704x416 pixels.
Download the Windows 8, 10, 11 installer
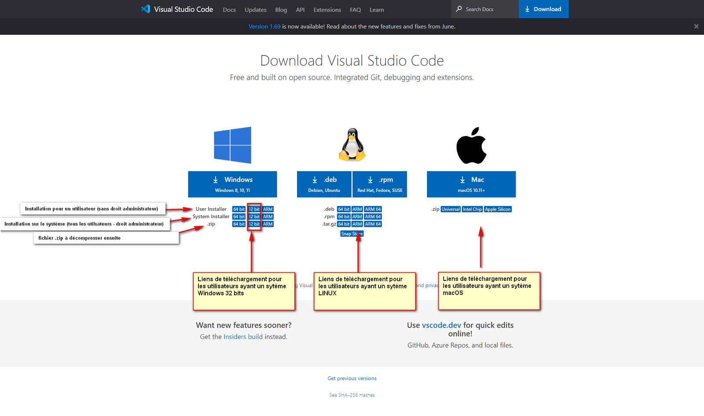232,184
